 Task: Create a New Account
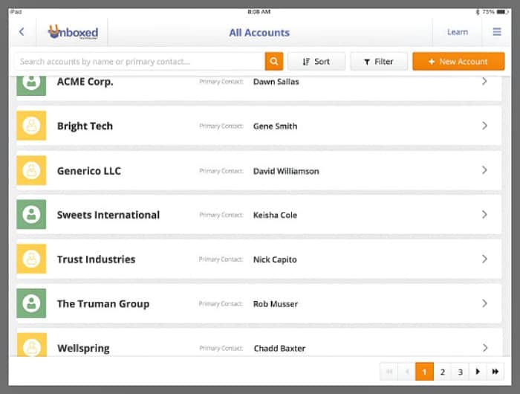pyautogui.click(x=458, y=62)
